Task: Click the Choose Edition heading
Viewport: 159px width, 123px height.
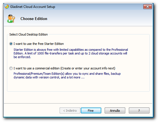Action: point(34,19)
